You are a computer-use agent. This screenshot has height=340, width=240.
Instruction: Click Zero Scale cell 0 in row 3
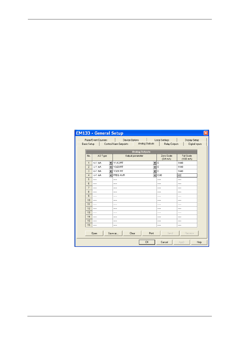[x=167, y=171]
